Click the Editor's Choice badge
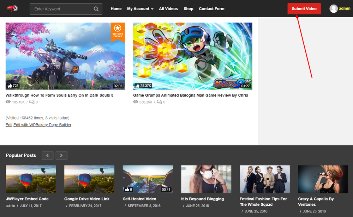This screenshot has height=217, width=353. (x=118, y=32)
